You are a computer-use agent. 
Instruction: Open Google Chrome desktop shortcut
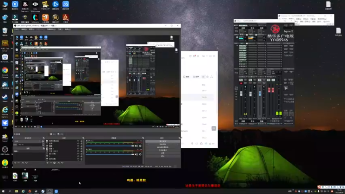(5, 72)
